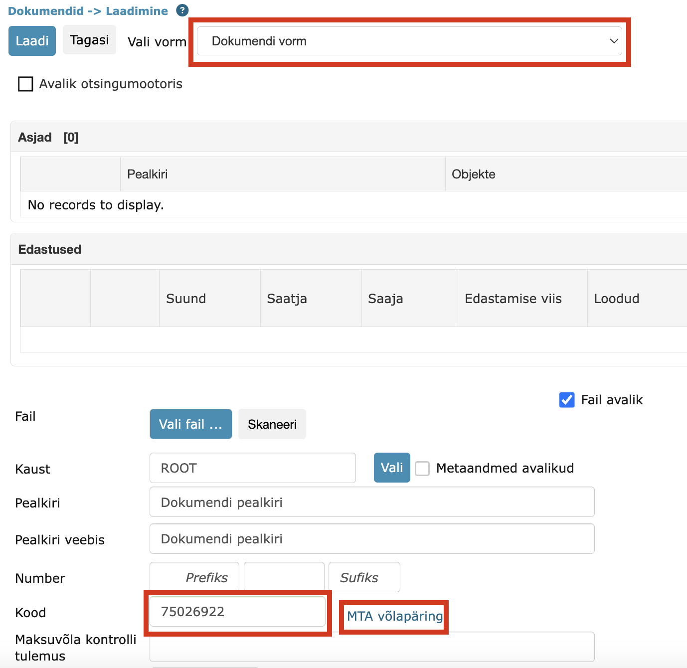Image resolution: width=687 pixels, height=668 pixels.
Task: Open the MTA võlapäring link
Action: [x=394, y=616]
